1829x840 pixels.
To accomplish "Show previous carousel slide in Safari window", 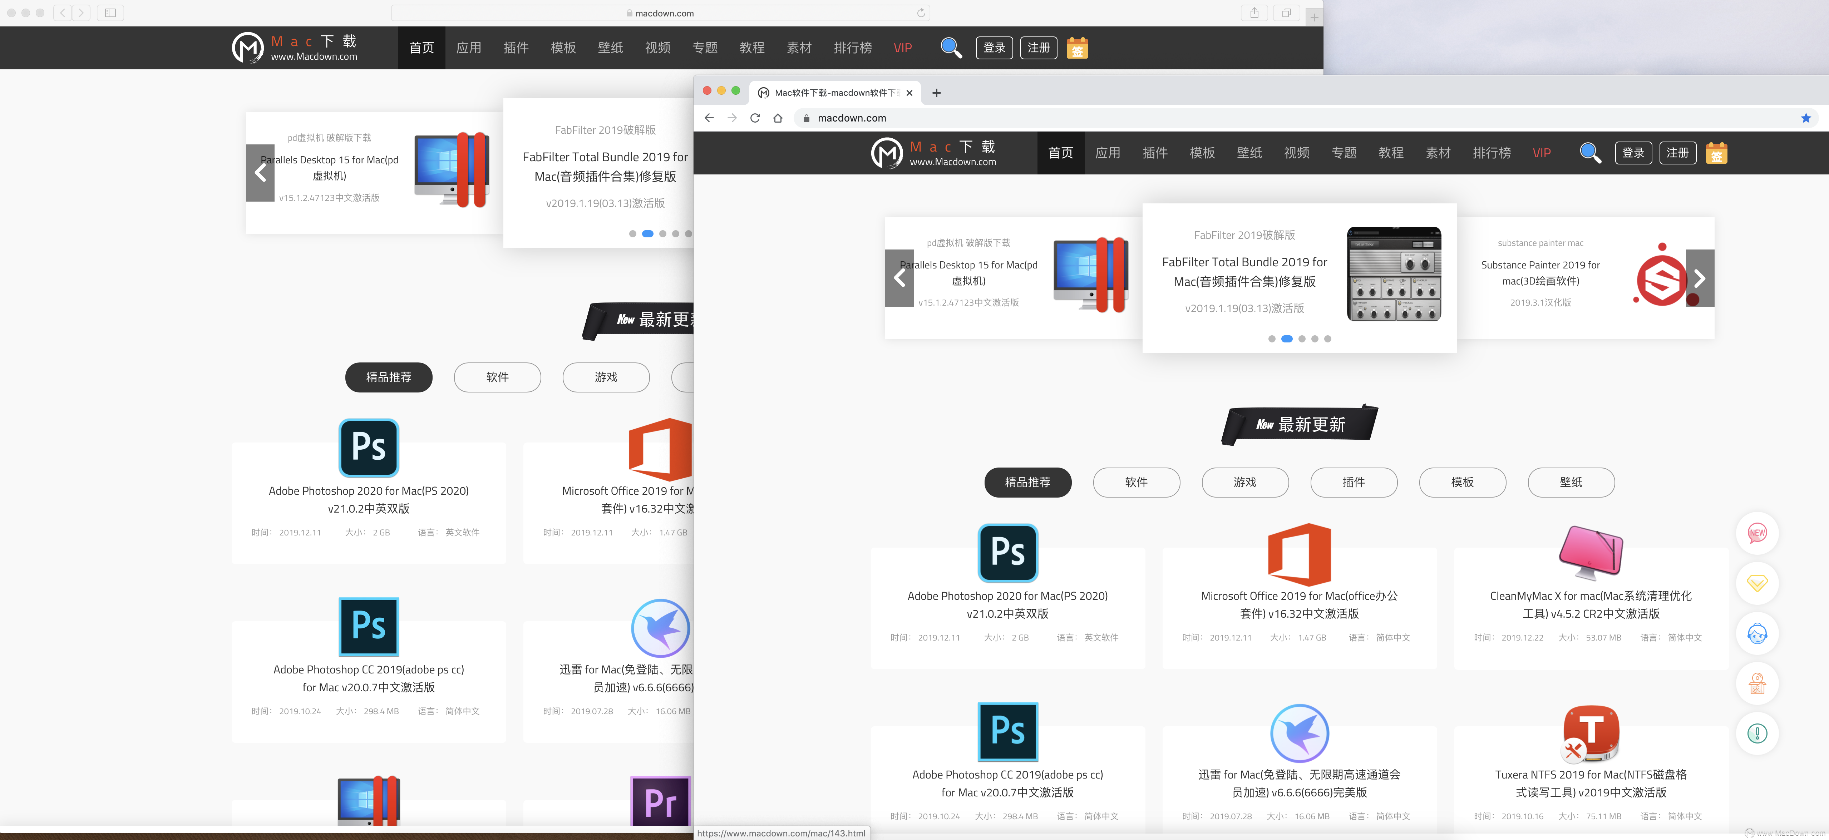I will pyautogui.click(x=260, y=173).
